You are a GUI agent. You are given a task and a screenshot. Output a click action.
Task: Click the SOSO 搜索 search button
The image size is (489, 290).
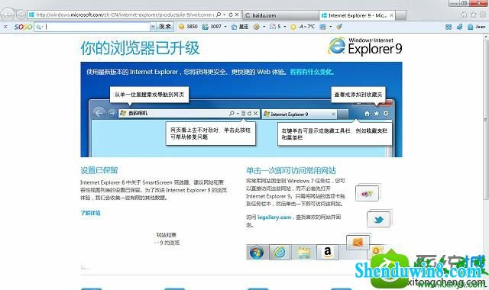coord(165,27)
